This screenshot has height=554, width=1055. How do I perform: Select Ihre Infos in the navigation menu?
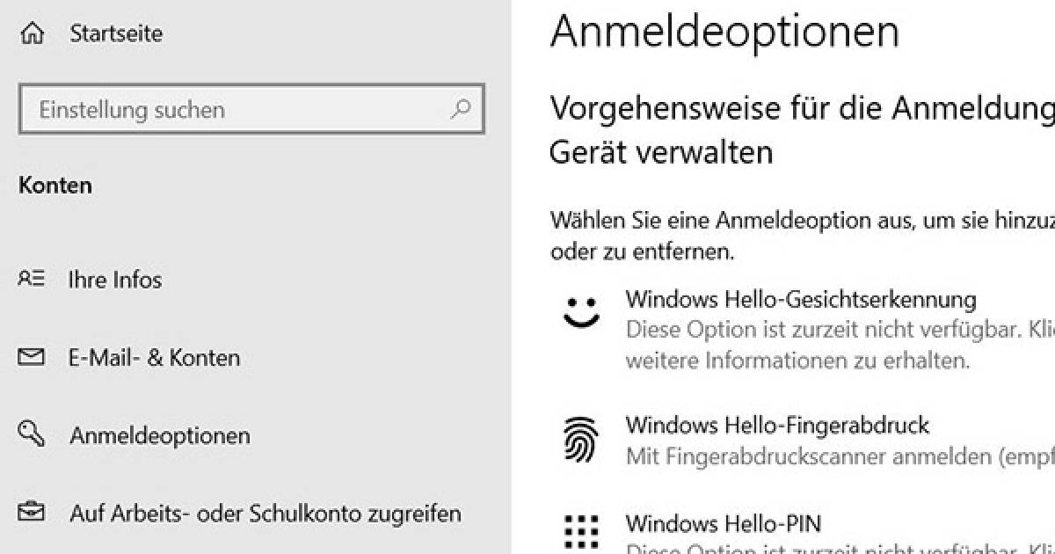(x=114, y=279)
